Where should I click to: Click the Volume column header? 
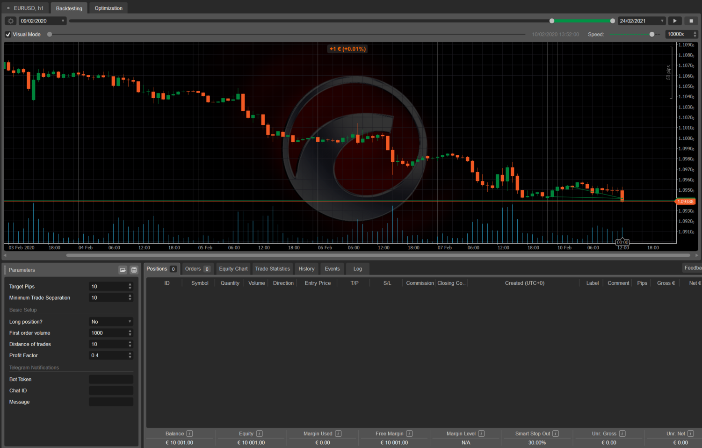pyautogui.click(x=256, y=283)
